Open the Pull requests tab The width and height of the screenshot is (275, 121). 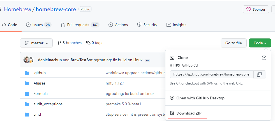[x=80, y=25]
